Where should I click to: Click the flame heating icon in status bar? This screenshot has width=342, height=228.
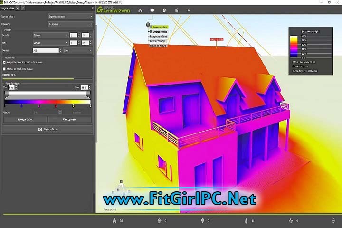114,221
